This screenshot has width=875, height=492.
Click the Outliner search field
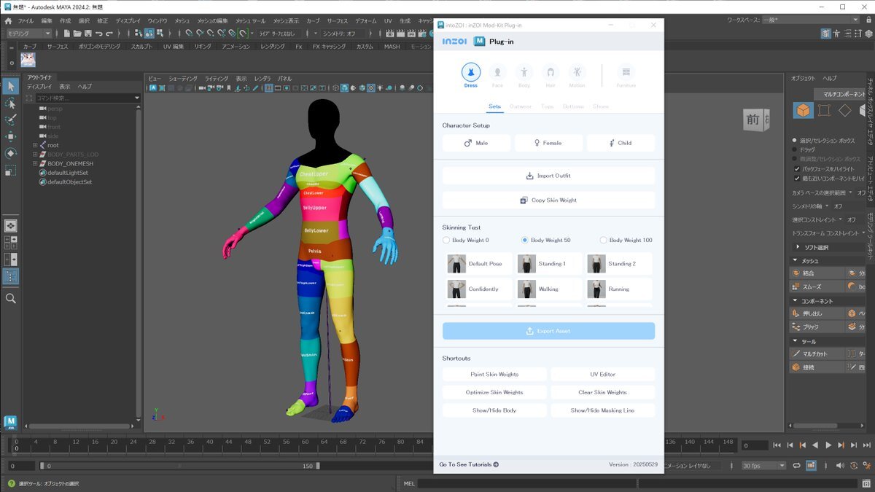pos(87,98)
